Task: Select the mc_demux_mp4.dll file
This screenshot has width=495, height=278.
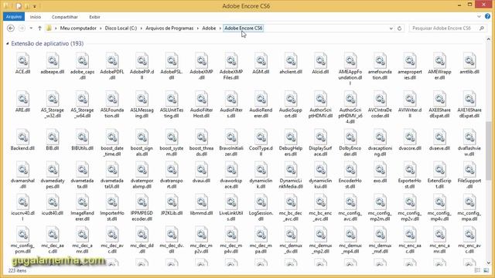Action: [350, 240]
